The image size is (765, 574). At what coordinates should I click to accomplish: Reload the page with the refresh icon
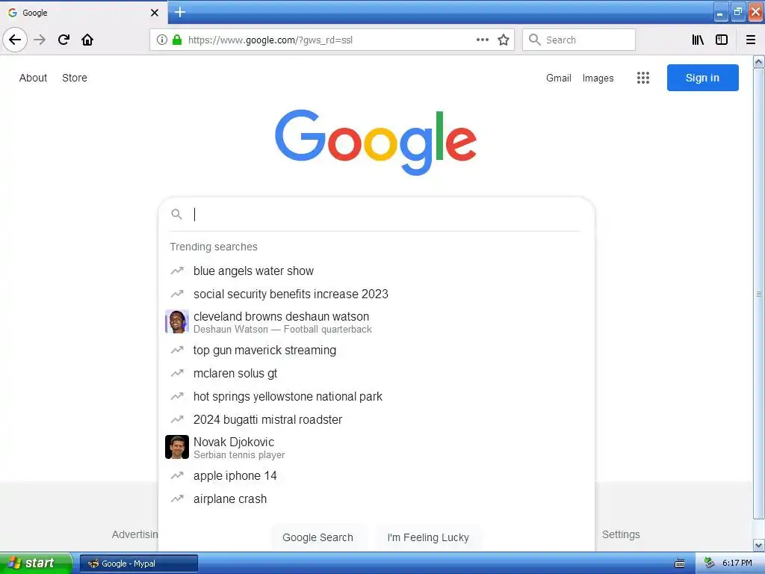64,40
